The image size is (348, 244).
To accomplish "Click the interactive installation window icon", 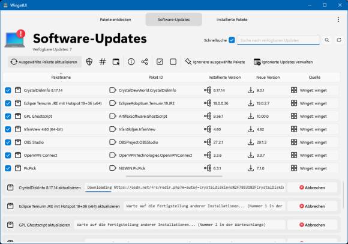I will (x=116, y=62).
